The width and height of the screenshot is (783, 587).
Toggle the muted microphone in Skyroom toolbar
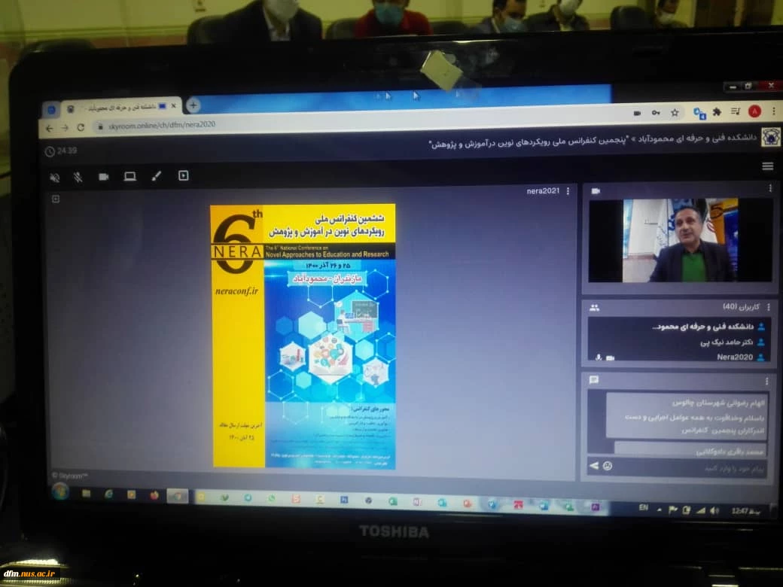[78, 177]
